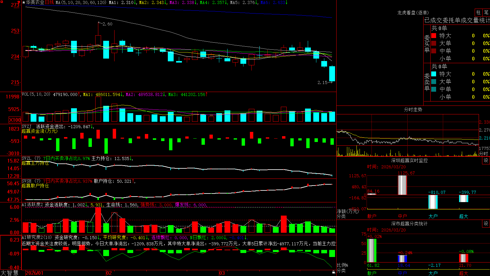Screen dimensions: 490x276
Task: Click the 大智慧 logo text
Action: click(x=9, y=273)
